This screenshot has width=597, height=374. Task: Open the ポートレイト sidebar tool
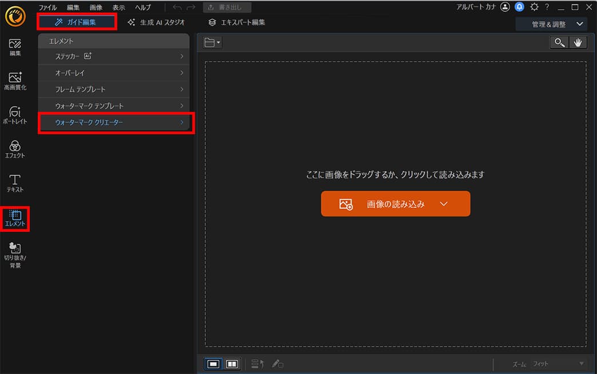point(15,115)
